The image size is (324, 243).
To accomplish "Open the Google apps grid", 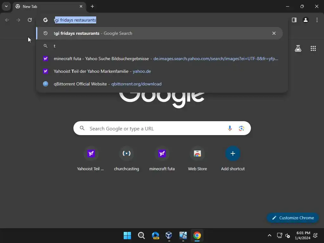I will [x=313, y=48].
